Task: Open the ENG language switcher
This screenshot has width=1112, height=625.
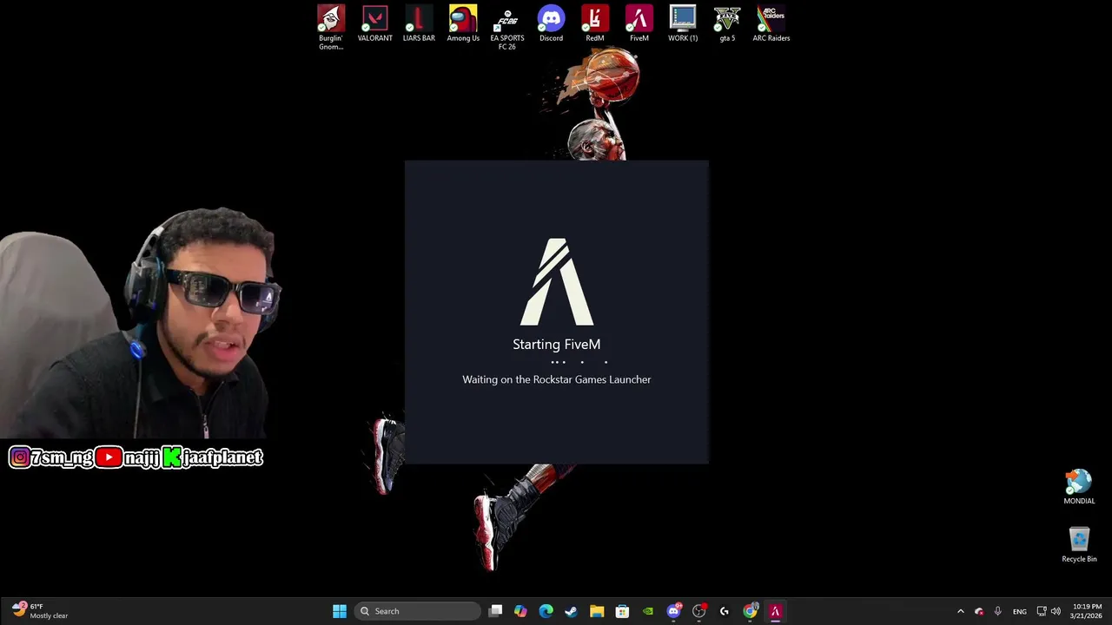Action: (x=1020, y=611)
